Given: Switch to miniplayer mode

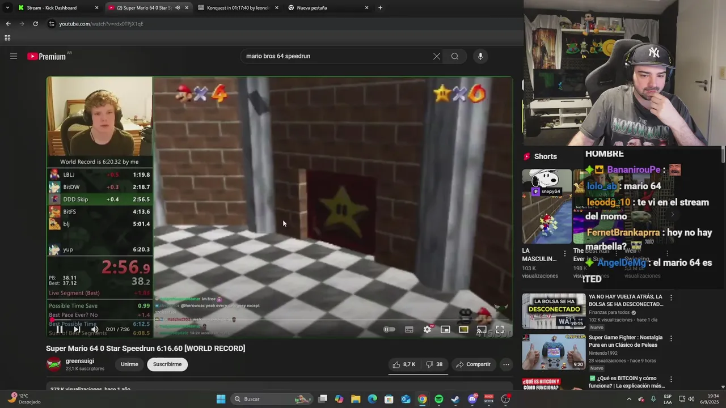Looking at the screenshot, I should pos(445,329).
